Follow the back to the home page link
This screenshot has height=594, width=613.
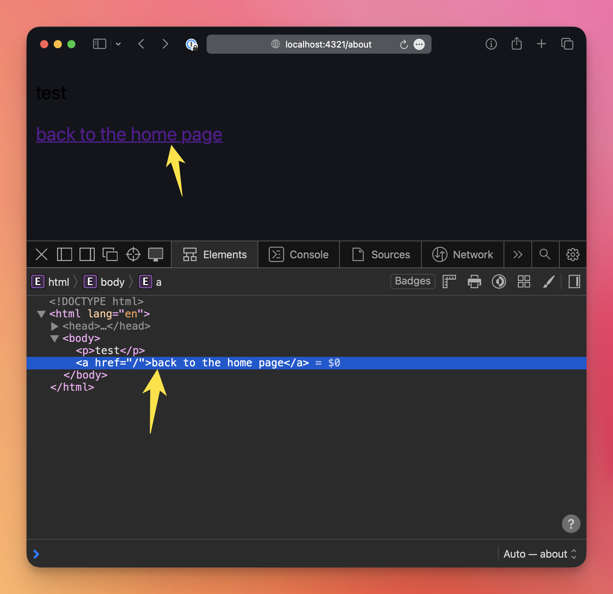[129, 135]
